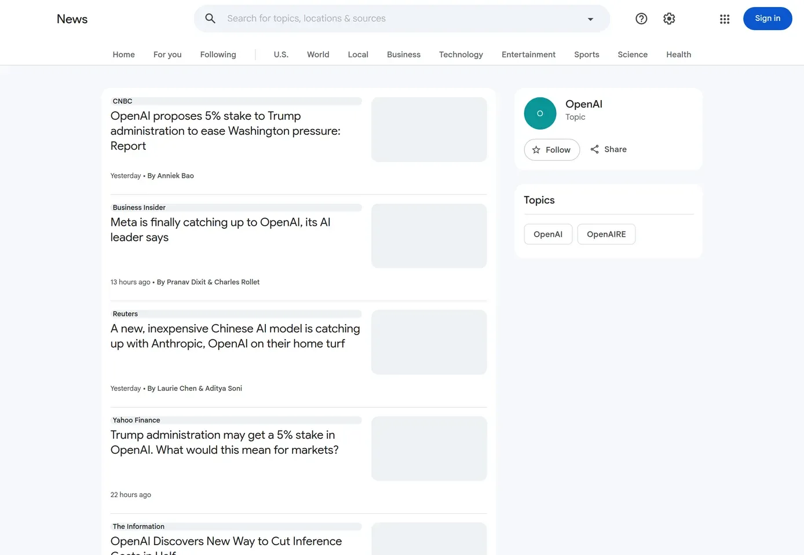Screen dimensions: 804x555
Task: Click the CNBC source label
Action: (x=122, y=101)
